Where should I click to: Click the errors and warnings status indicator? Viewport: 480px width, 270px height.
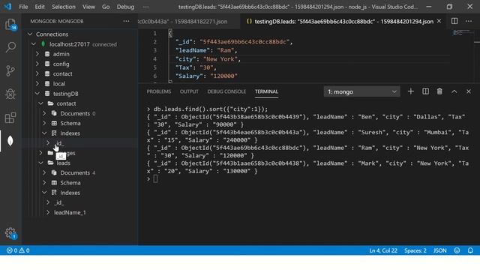click(x=18, y=250)
